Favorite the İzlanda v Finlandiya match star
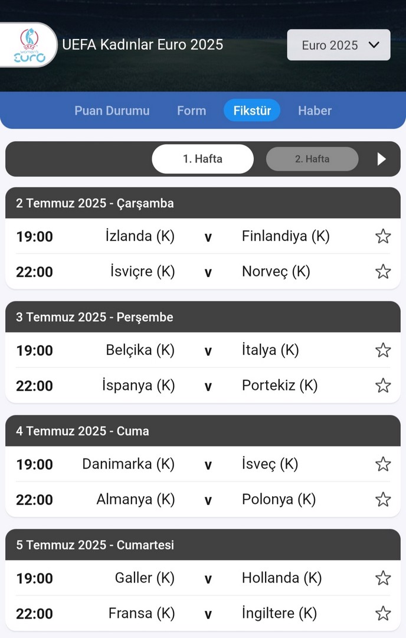The width and height of the screenshot is (406, 638). tap(383, 236)
